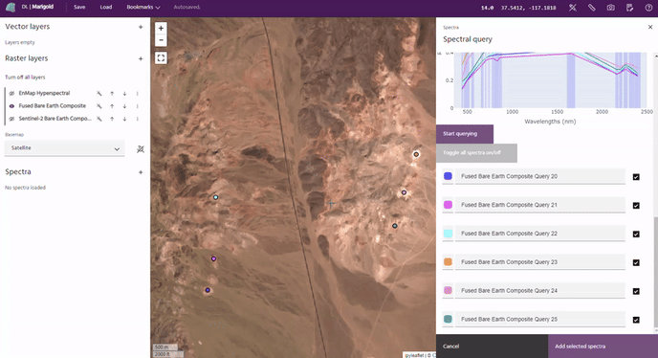Viewport: 658px width, 358px height.
Task: Click the Start querying button
Action: 465,134
